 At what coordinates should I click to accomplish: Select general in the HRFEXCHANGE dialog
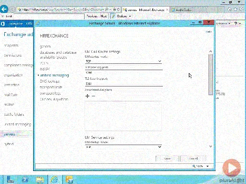click(x=45, y=47)
